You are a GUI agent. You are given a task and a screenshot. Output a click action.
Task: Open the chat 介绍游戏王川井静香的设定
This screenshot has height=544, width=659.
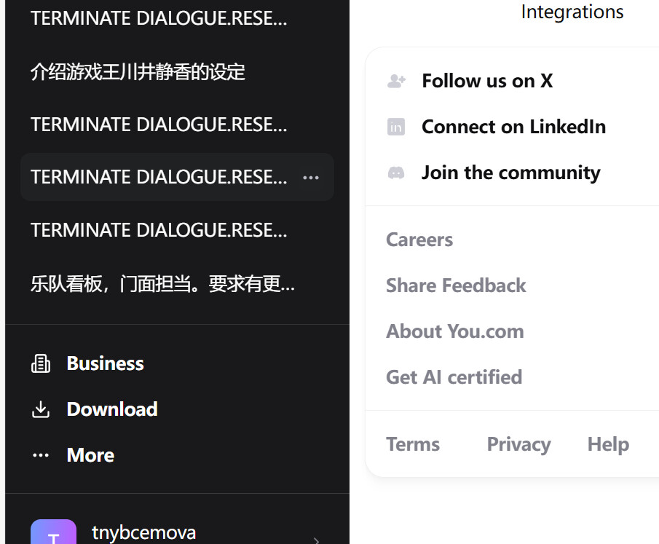pos(138,72)
